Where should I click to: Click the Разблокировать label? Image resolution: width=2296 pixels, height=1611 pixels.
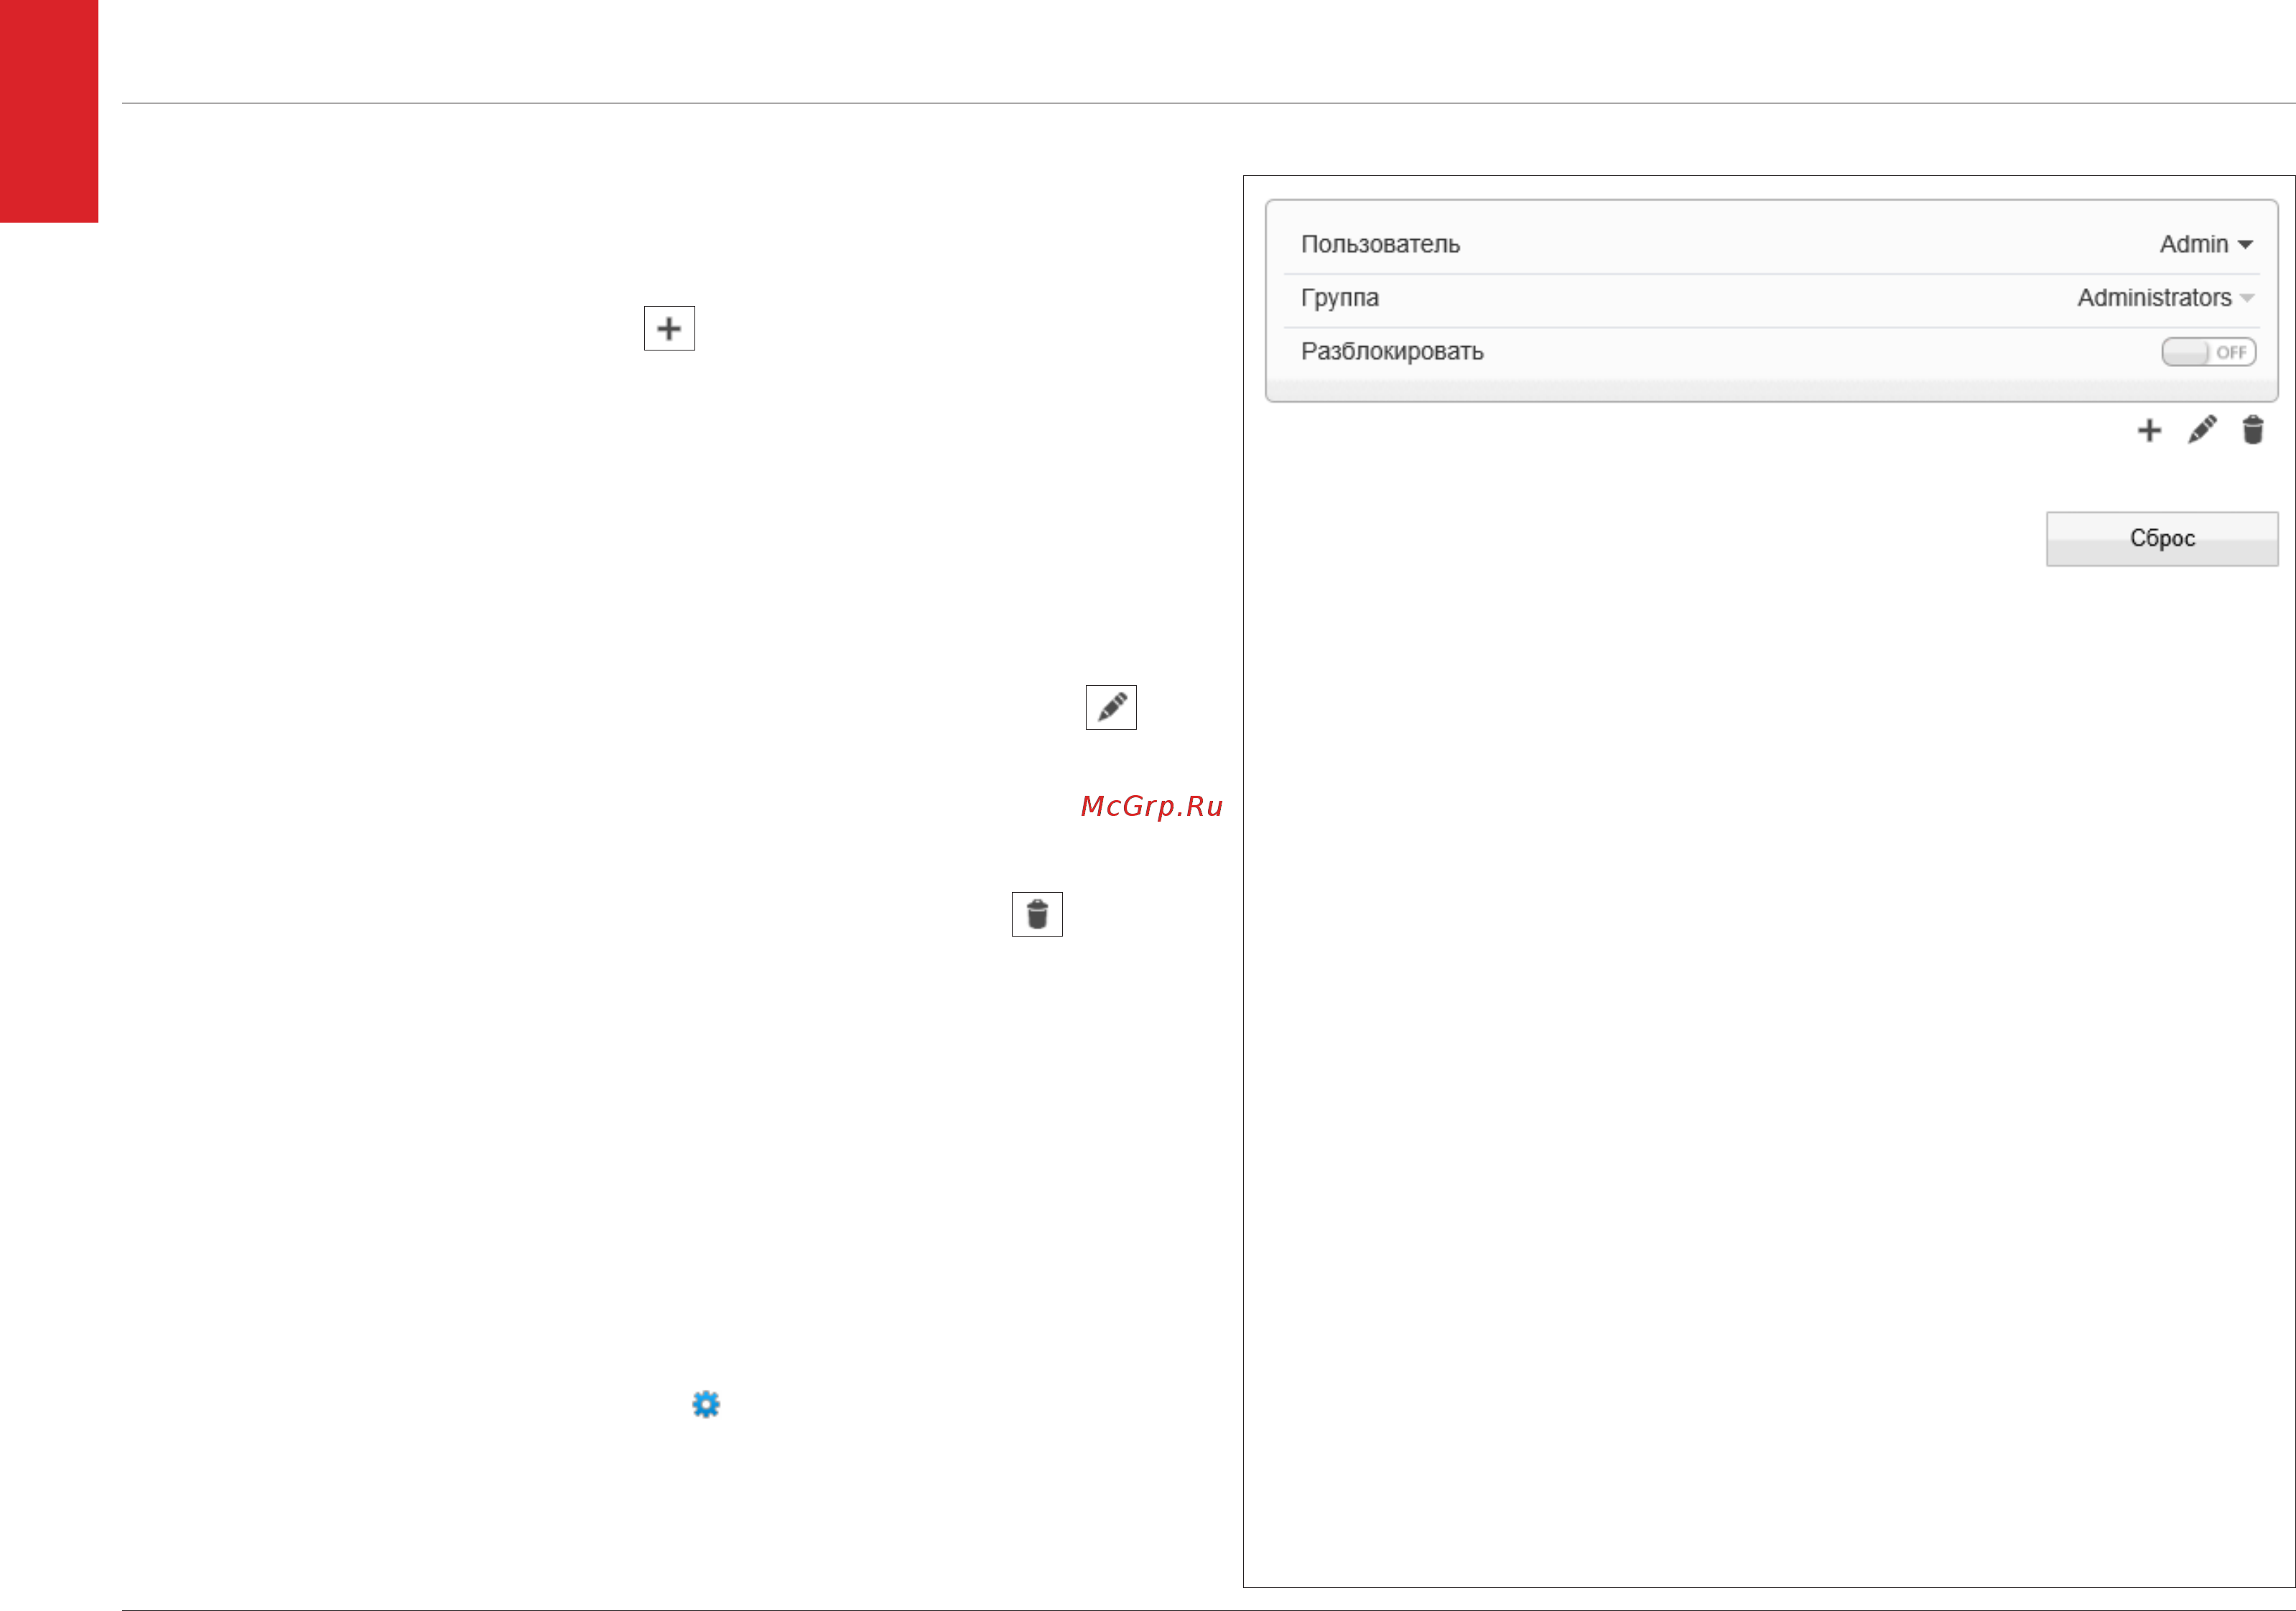click(1392, 352)
